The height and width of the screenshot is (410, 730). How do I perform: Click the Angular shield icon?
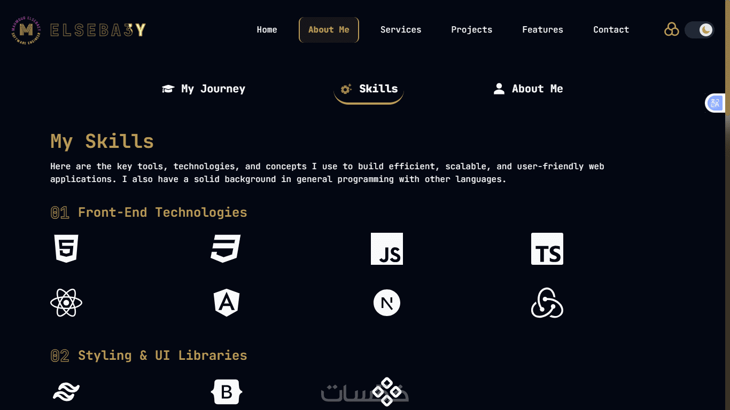227,303
